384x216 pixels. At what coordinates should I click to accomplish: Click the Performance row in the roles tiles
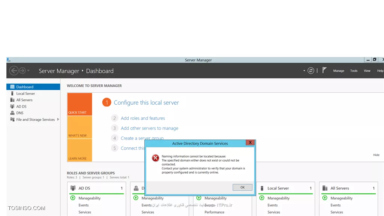[214, 212]
